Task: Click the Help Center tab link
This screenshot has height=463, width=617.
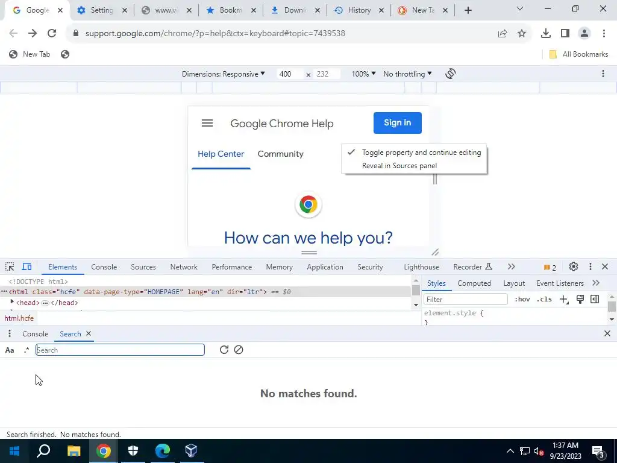Action: coord(221,154)
